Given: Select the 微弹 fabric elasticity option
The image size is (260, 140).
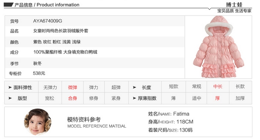Looking at the screenshot, I should tap(72, 87).
